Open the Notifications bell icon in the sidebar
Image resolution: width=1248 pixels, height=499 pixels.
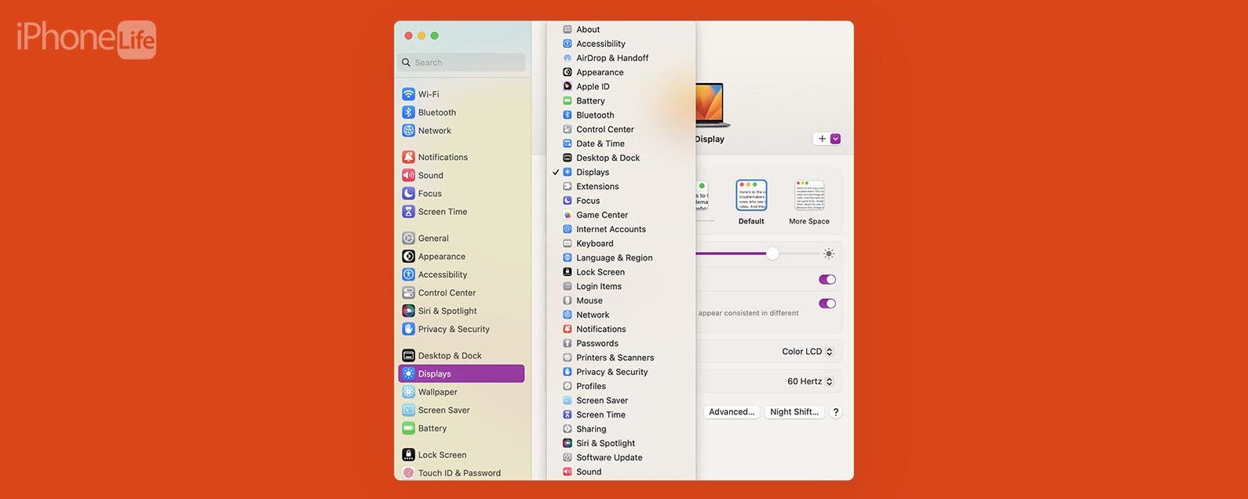(x=408, y=157)
